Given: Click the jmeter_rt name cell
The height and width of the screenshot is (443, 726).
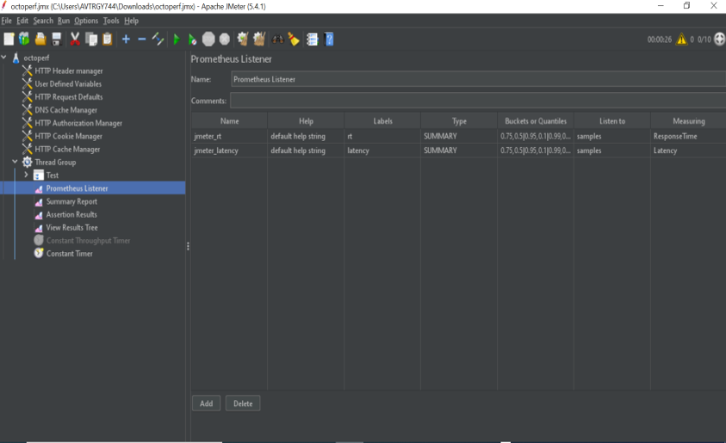Looking at the screenshot, I should click(229, 136).
